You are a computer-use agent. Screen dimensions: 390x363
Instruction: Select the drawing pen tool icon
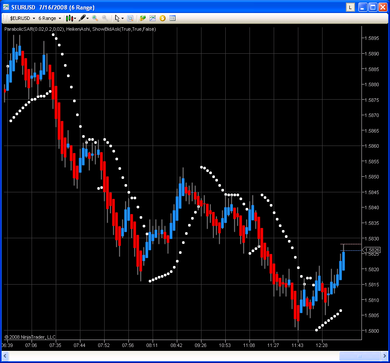pos(82,18)
